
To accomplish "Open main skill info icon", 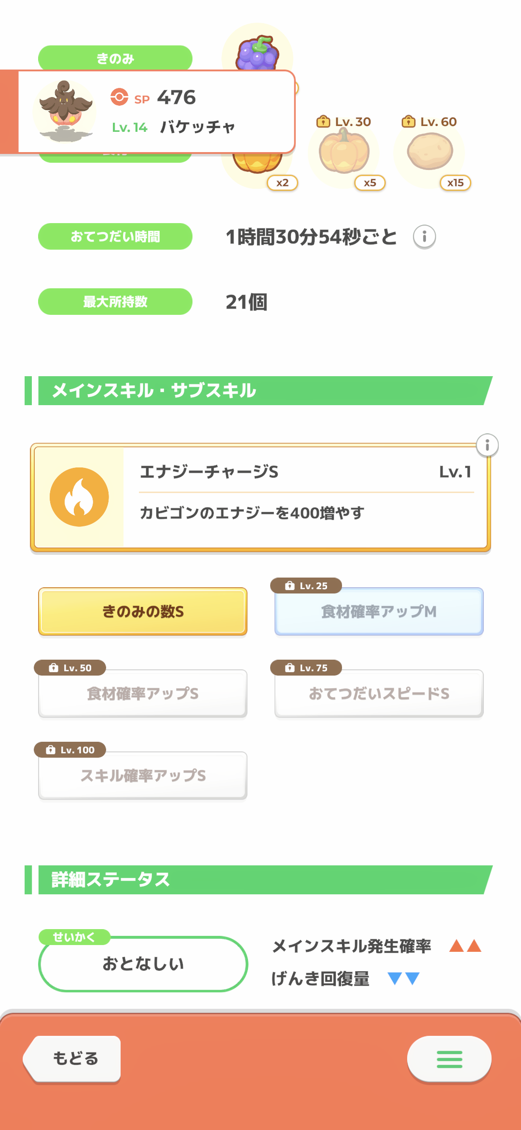I will pos(487,445).
